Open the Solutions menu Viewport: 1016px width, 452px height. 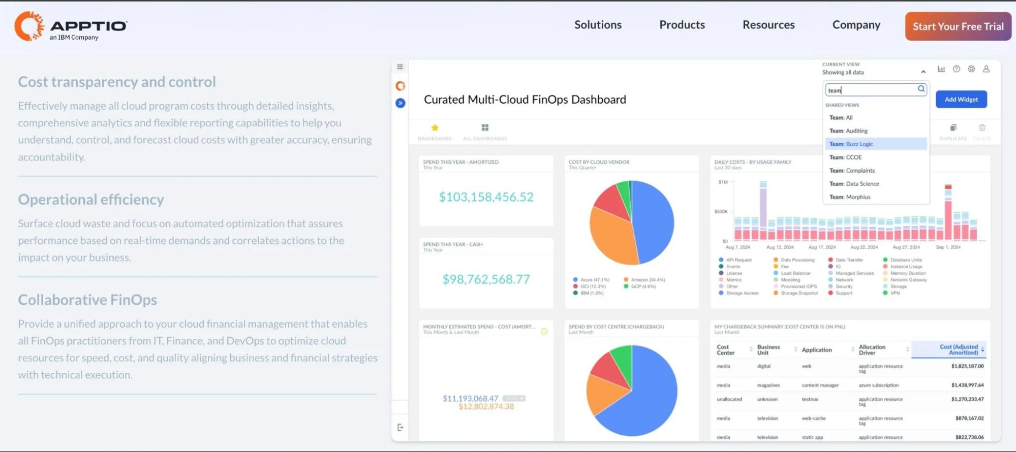598,25
